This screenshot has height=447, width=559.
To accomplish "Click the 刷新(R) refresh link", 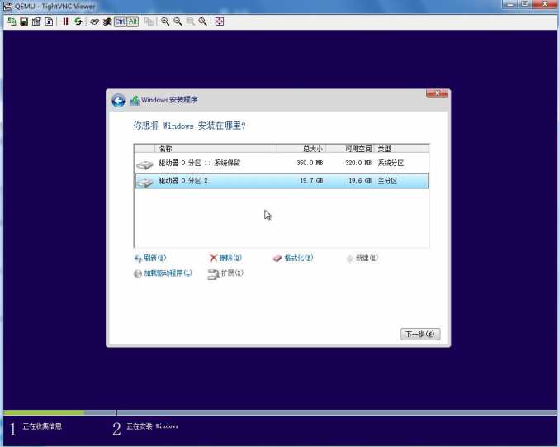I will point(154,258).
